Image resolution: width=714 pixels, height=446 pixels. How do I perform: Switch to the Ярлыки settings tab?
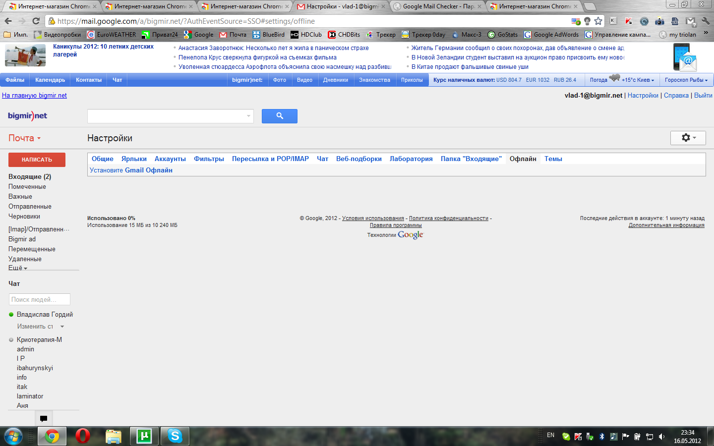pos(134,159)
